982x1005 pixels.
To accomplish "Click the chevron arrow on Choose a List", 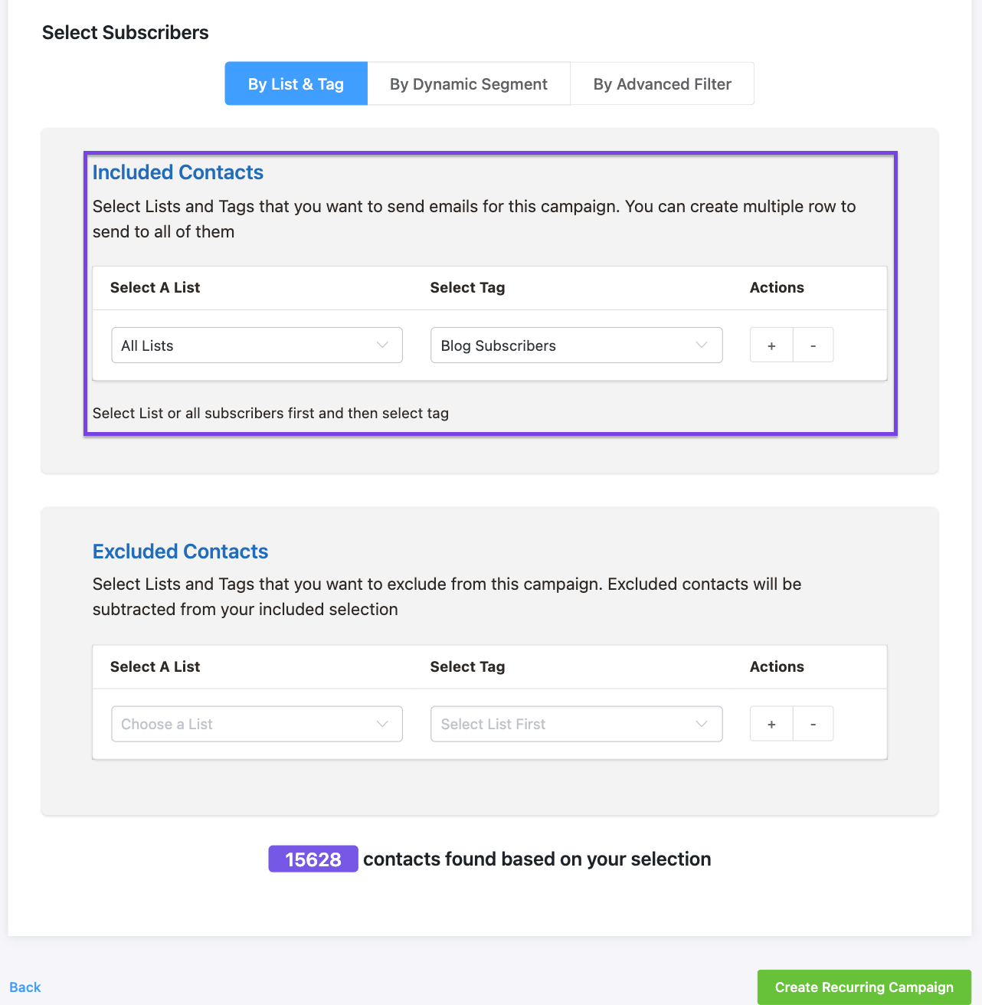I will 382,724.
